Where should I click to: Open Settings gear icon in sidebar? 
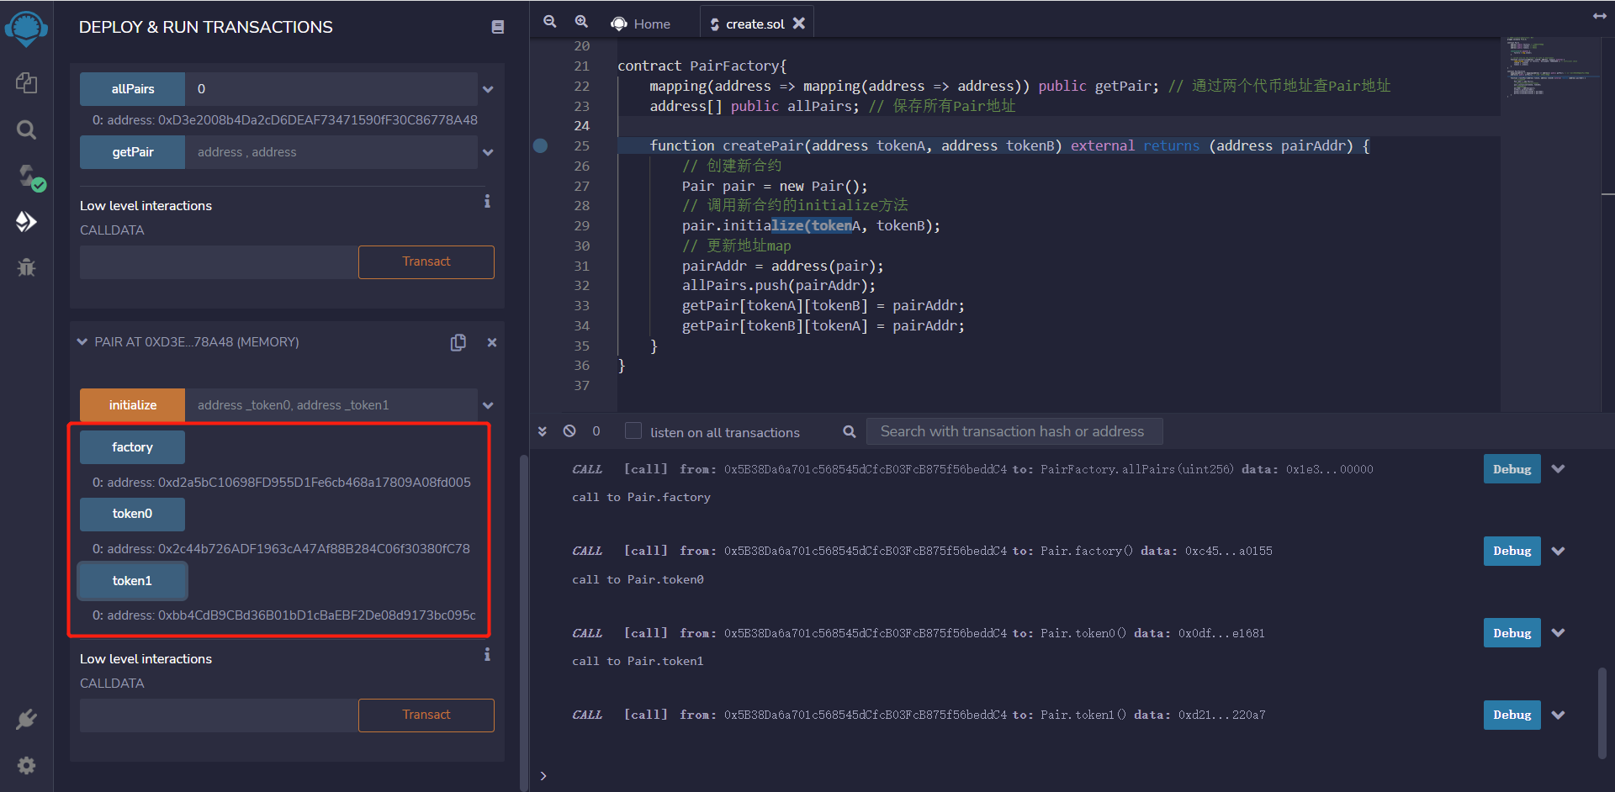(x=26, y=765)
